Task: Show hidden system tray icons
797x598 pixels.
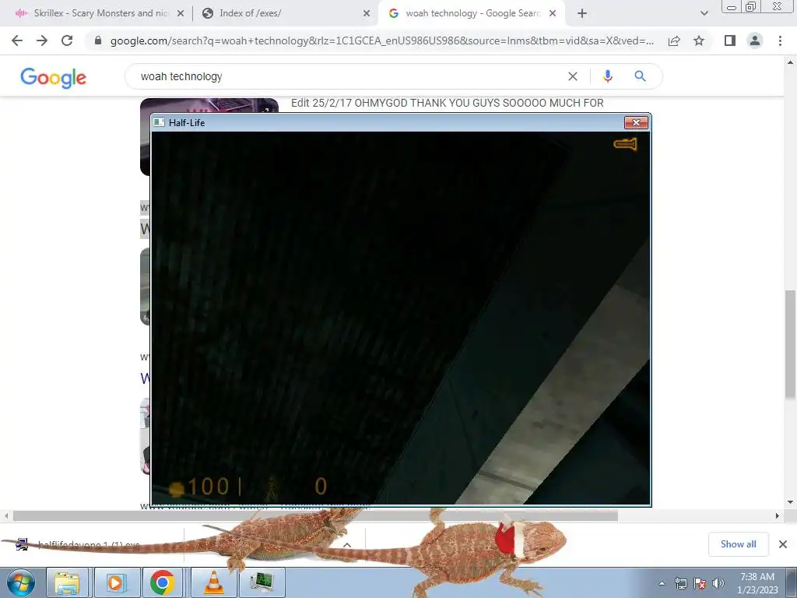Action: [662, 583]
